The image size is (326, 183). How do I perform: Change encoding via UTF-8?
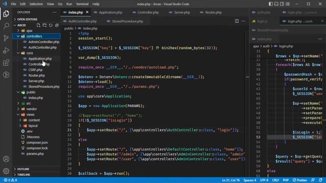264,180
